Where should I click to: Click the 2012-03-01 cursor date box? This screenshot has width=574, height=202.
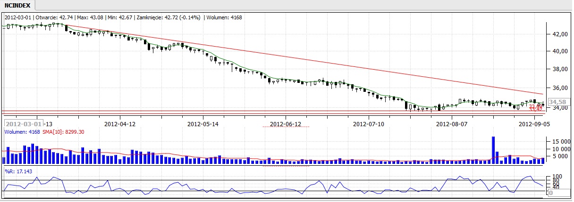coord(23,124)
